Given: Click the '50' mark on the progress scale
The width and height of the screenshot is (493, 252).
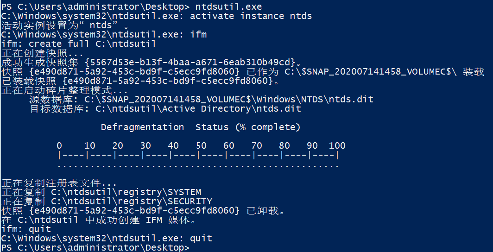Looking at the screenshot, I should (201, 145).
